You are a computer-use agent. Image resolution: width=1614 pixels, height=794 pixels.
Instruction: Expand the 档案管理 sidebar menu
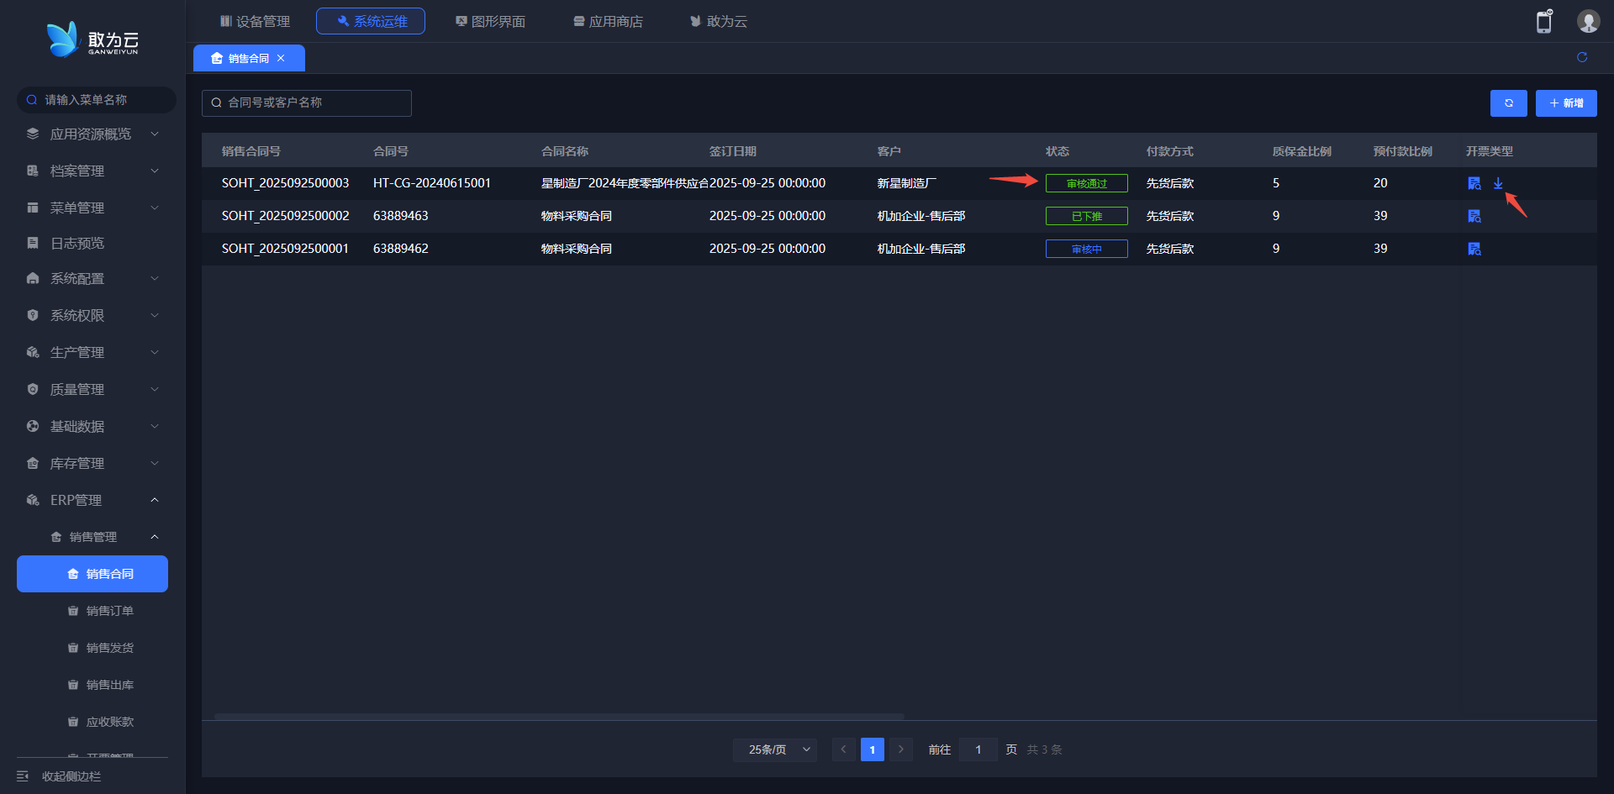tap(92, 171)
